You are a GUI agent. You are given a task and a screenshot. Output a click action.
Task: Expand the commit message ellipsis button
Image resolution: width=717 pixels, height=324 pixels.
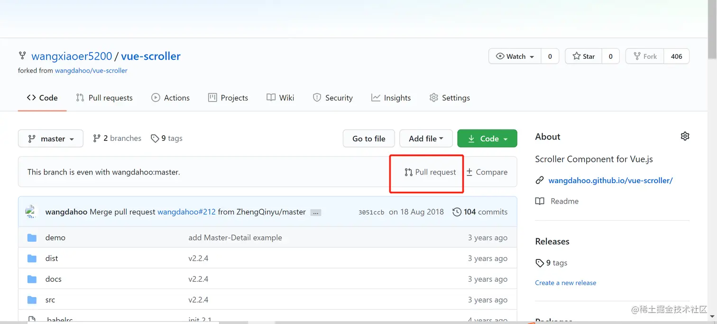pyautogui.click(x=316, y=213)
